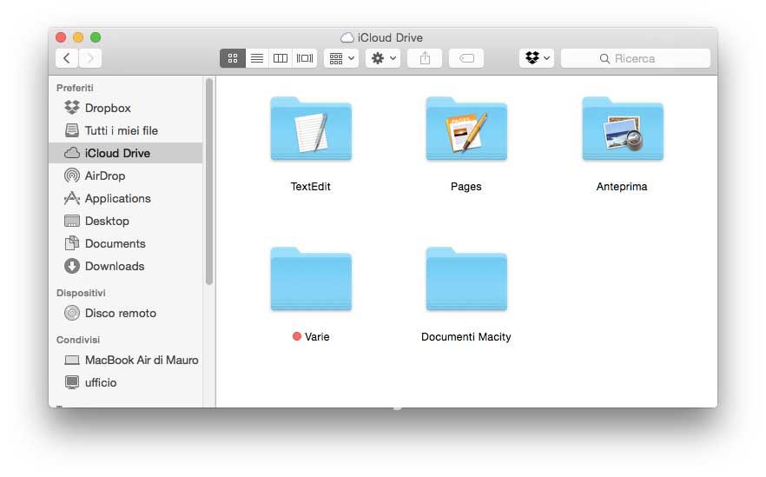Click the Anteprima folder name label
766x477 pixels.
point(622,187)
